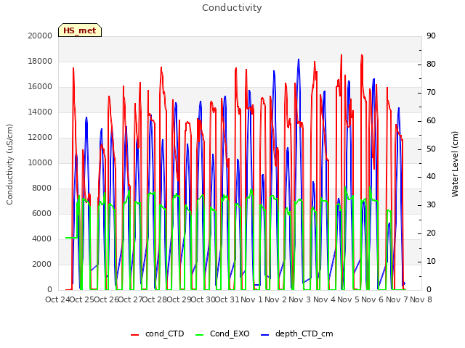Click the 20 right axis tick label
This screenshot has width=465, height=348.
[431, 233]
